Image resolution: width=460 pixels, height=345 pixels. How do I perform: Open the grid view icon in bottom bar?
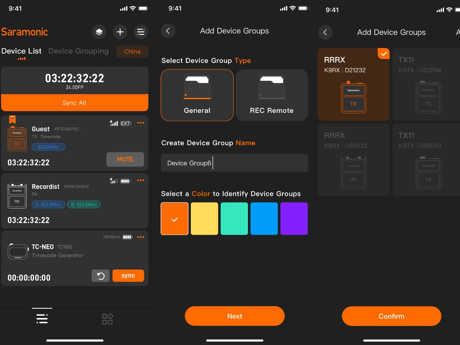point(107,319)
